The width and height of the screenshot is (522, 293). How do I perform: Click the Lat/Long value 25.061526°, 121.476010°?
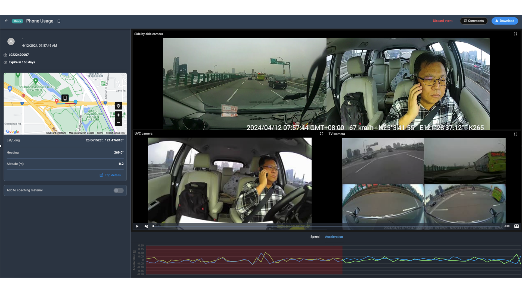pyautogui.click(x=105, y=140)
